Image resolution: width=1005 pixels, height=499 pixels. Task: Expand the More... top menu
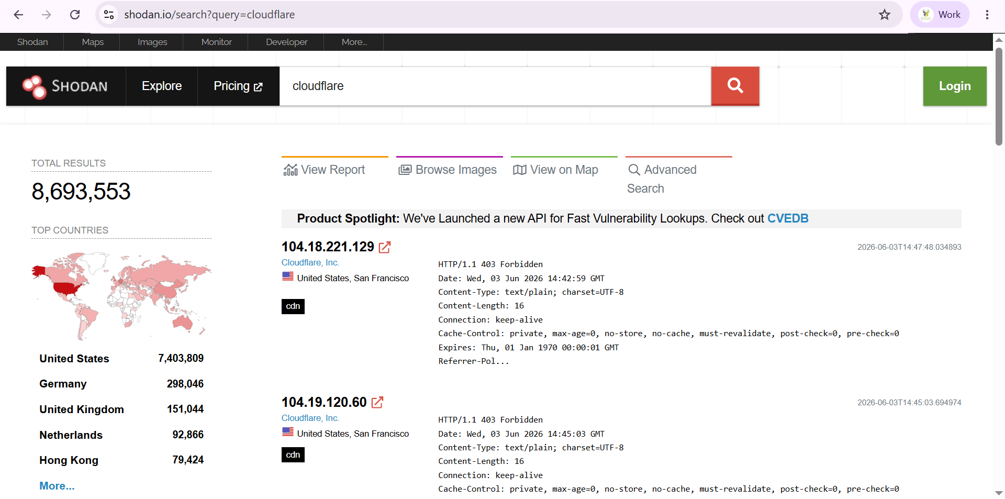click(354, 42)
